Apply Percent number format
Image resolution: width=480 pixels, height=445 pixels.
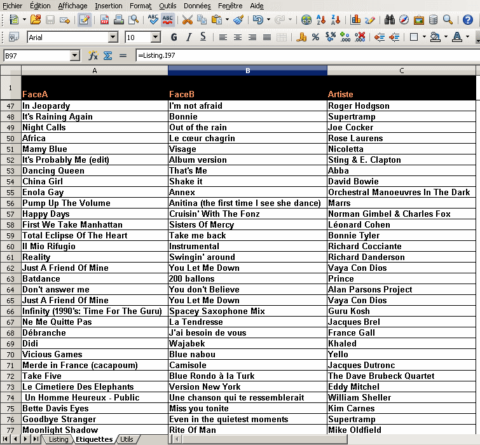tap(315, 38)
